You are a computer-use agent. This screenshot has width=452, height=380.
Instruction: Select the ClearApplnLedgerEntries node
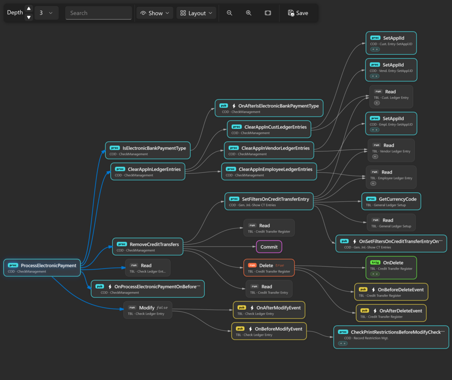click(x=148, y=171)
